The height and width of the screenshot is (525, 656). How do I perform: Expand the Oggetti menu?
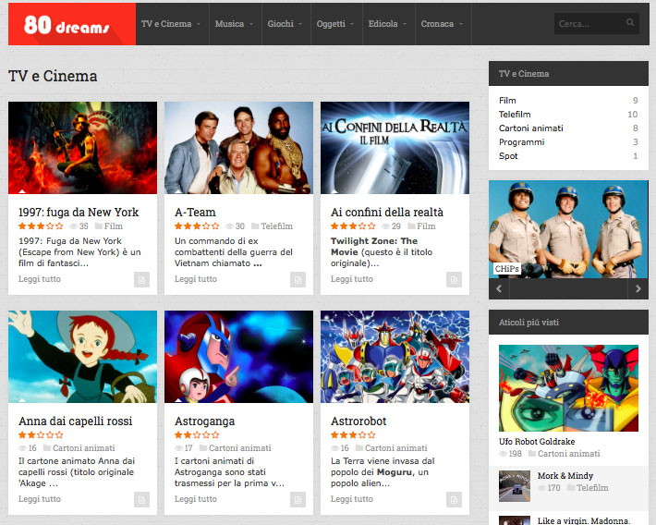pos(336,24)
